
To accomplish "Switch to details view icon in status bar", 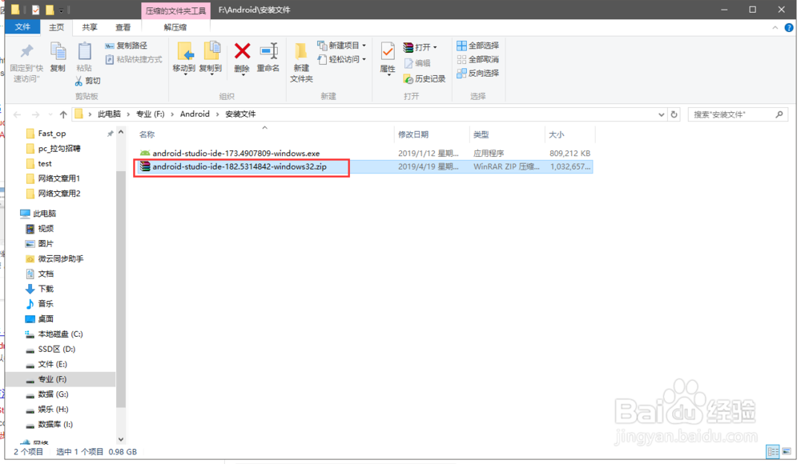I will point(773,451).
